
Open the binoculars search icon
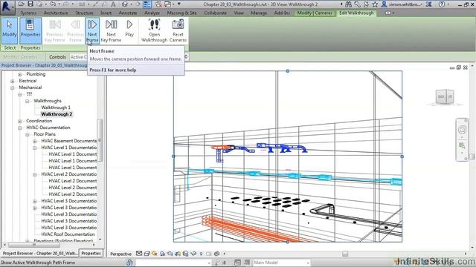point(348,4)
